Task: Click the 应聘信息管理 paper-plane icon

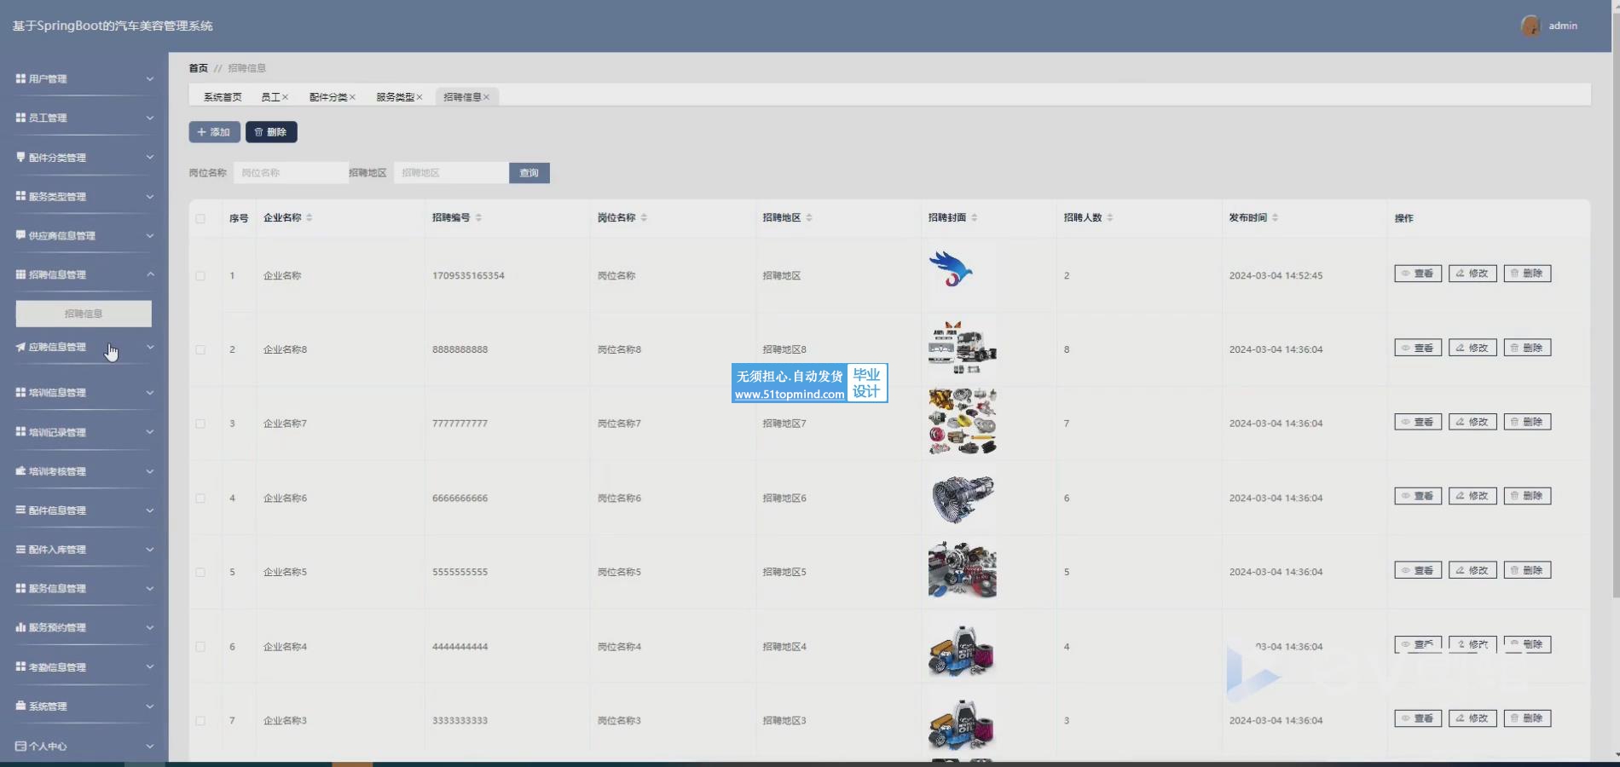Action: click(20, 347)
